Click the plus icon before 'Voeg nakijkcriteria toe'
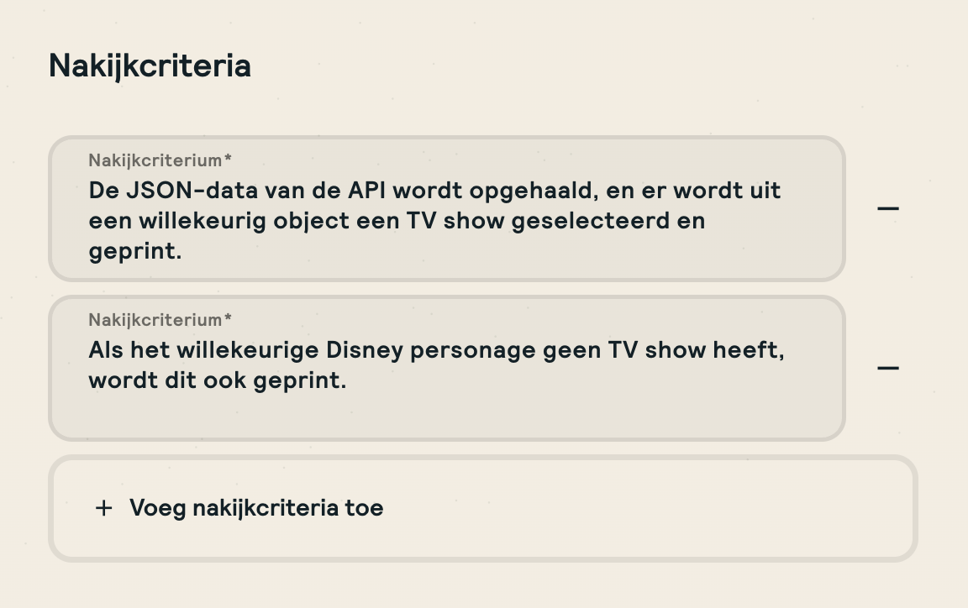968x608 pixels. 103,508
